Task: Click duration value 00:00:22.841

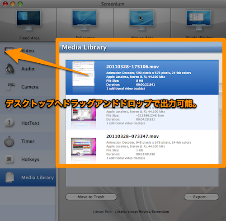Action: click(146, 85)
